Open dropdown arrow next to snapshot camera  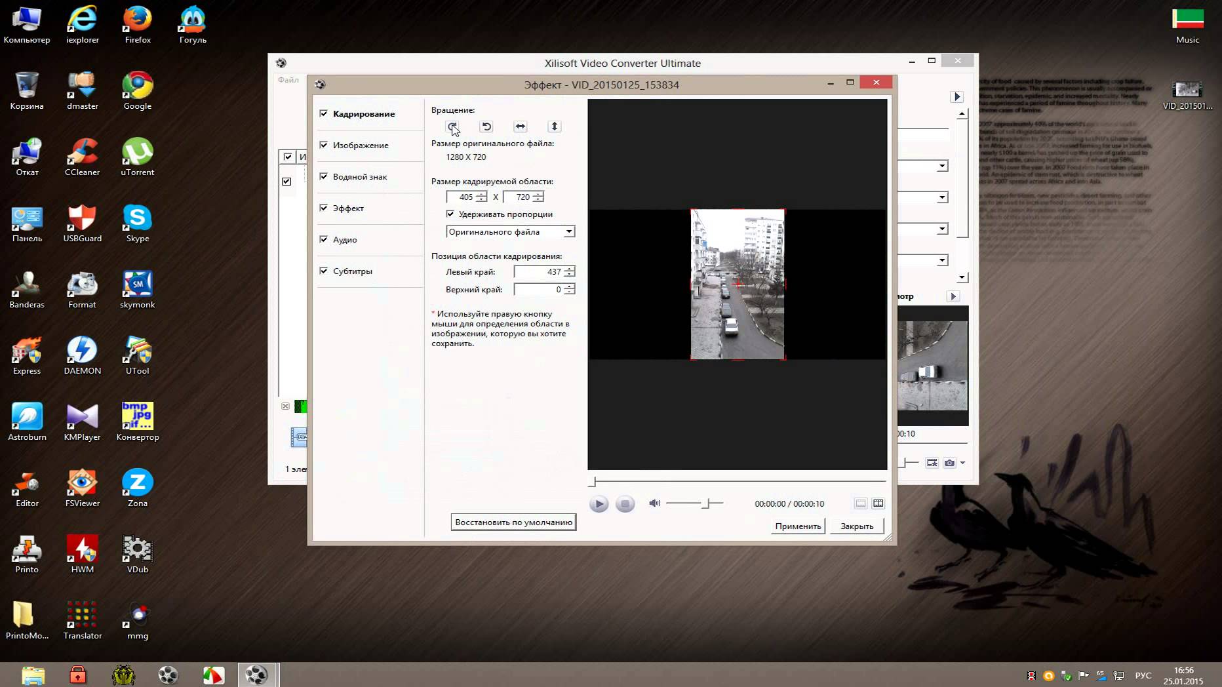(x=962, y=463)
